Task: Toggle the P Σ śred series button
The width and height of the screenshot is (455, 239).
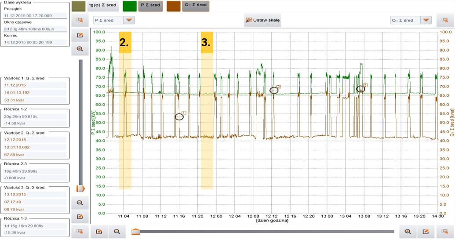Action: tap(150, 6)
